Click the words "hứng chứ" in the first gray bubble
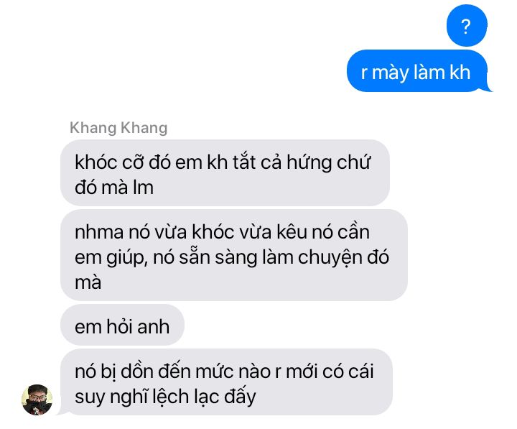 pos(328,162)
